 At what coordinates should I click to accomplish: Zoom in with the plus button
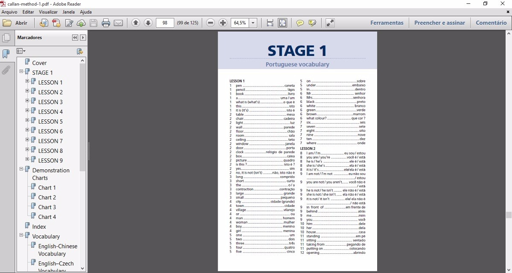click(223, 23)
